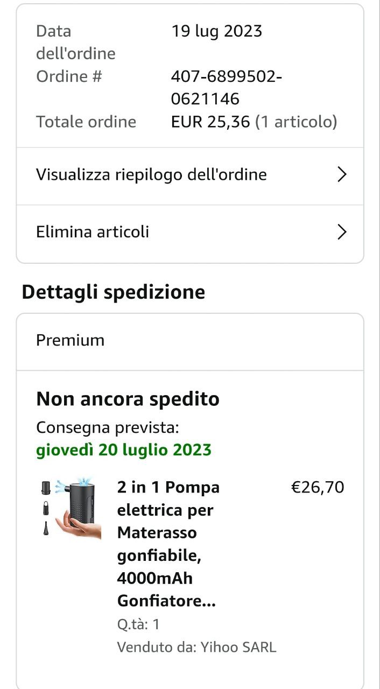Tap the Totale ordine label

[x=86, y=122]
